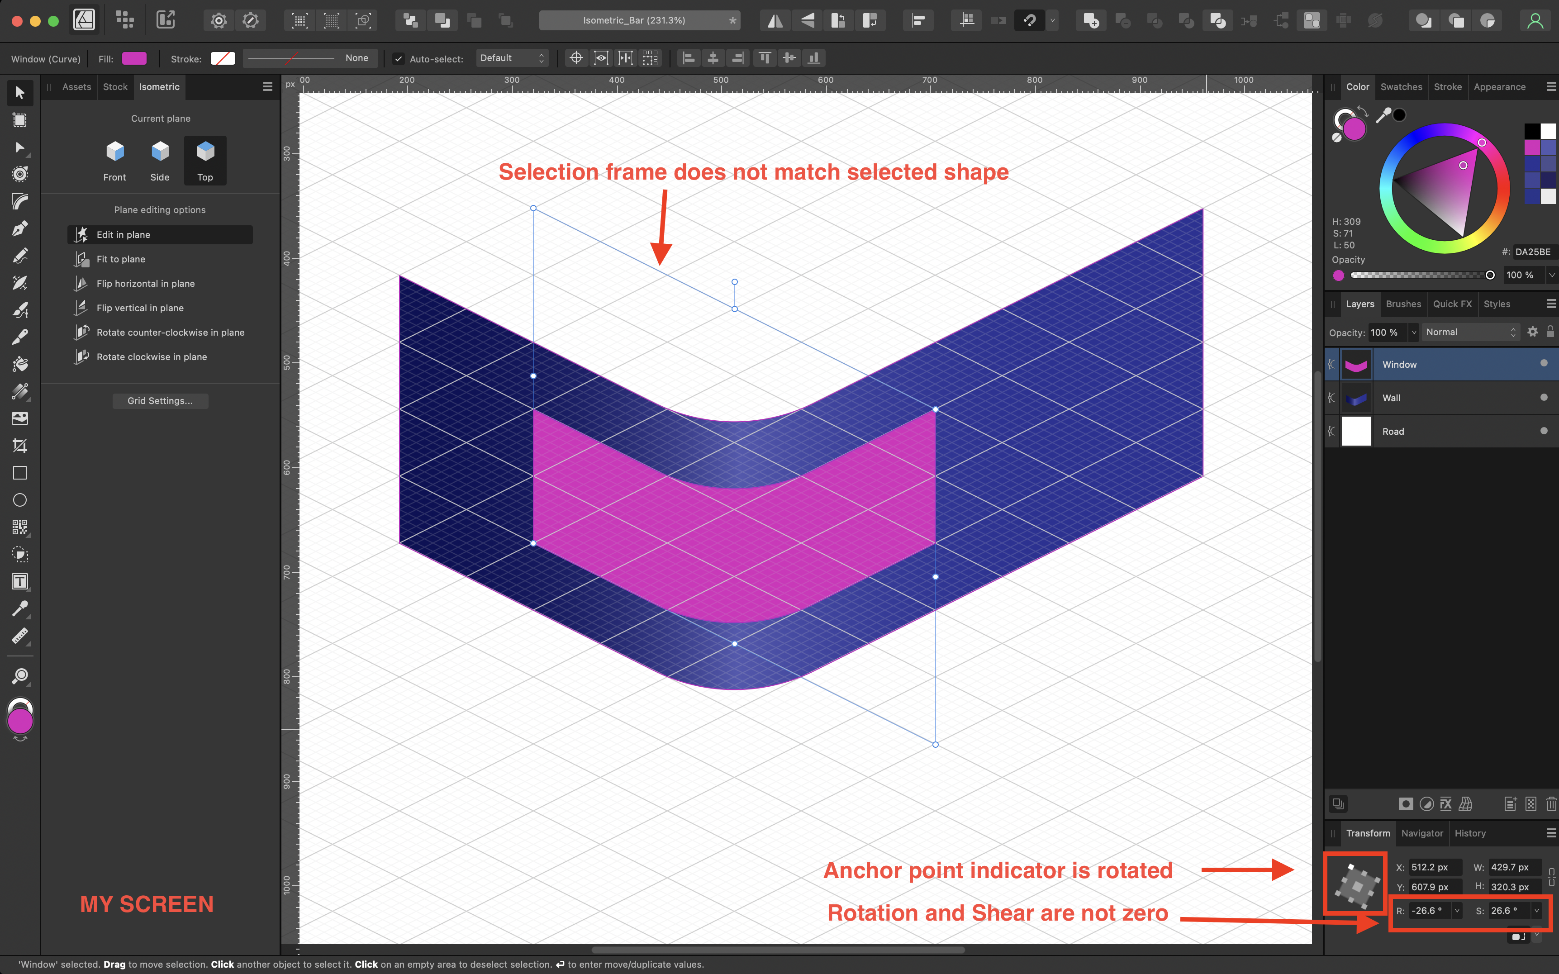1559x974 pixels.
Task: Toggle Force Pixel Alignment button
Action: (966, 21)
